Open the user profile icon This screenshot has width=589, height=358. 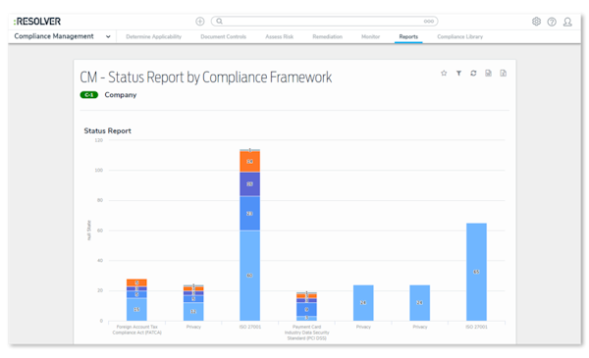pos(567,22)
